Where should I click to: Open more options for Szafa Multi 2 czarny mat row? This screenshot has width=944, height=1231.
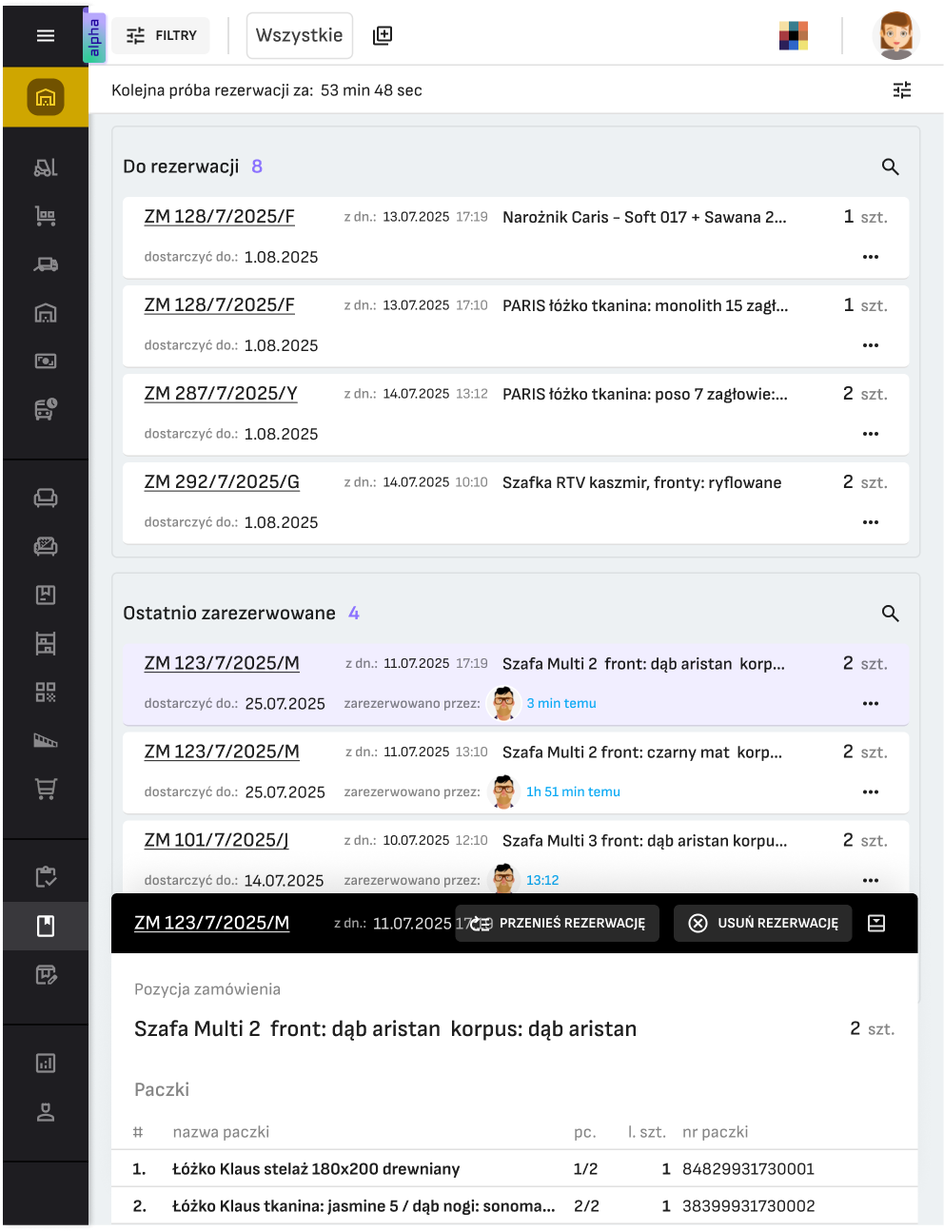(x=871, y=791)
